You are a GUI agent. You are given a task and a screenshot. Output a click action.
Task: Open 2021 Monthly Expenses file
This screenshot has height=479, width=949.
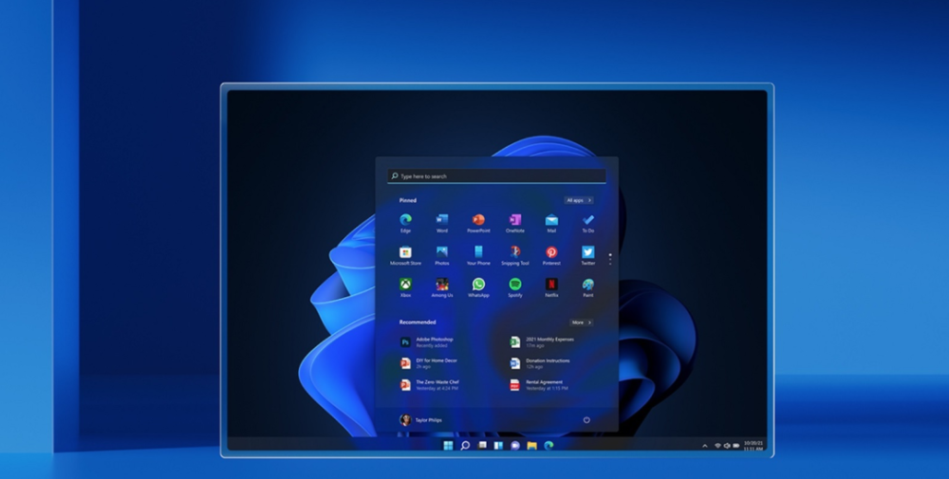point(542,342)
